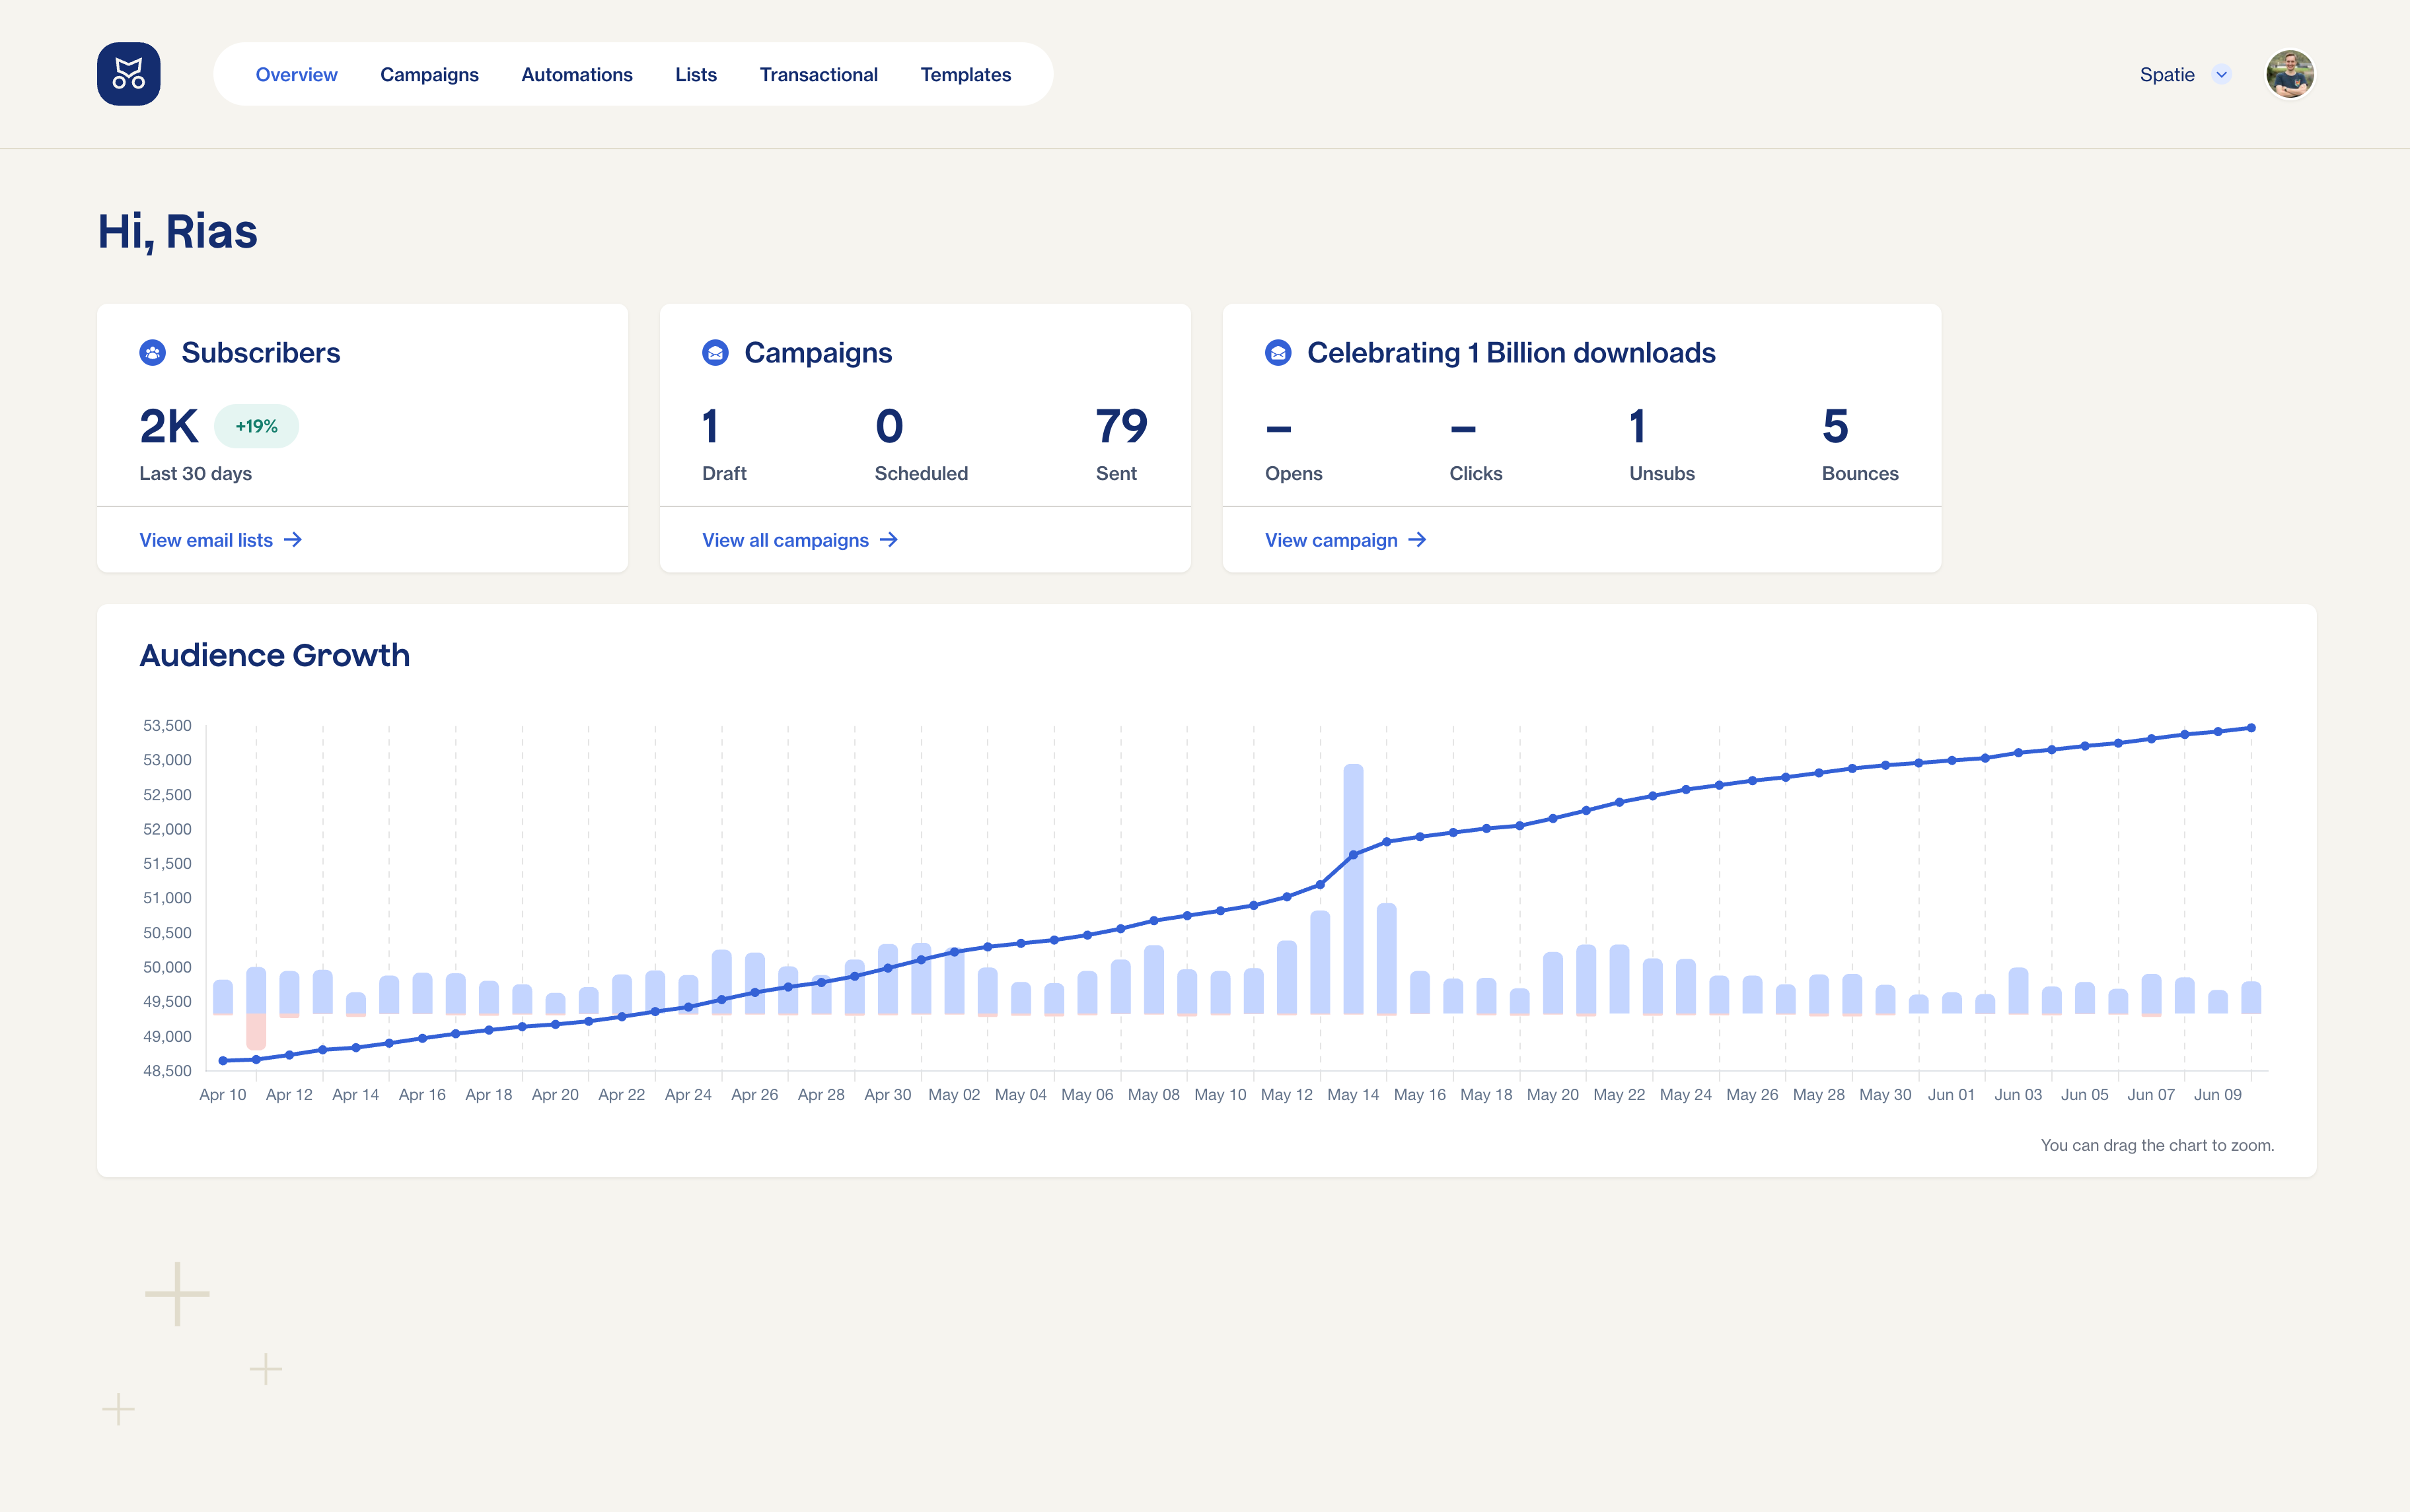Click the Last 30 days label
The height and width of the screenshot is (1512, 2410).
(x=195, y=474)
